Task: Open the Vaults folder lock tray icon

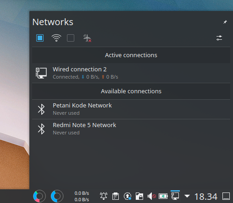Action: (139, 196)
